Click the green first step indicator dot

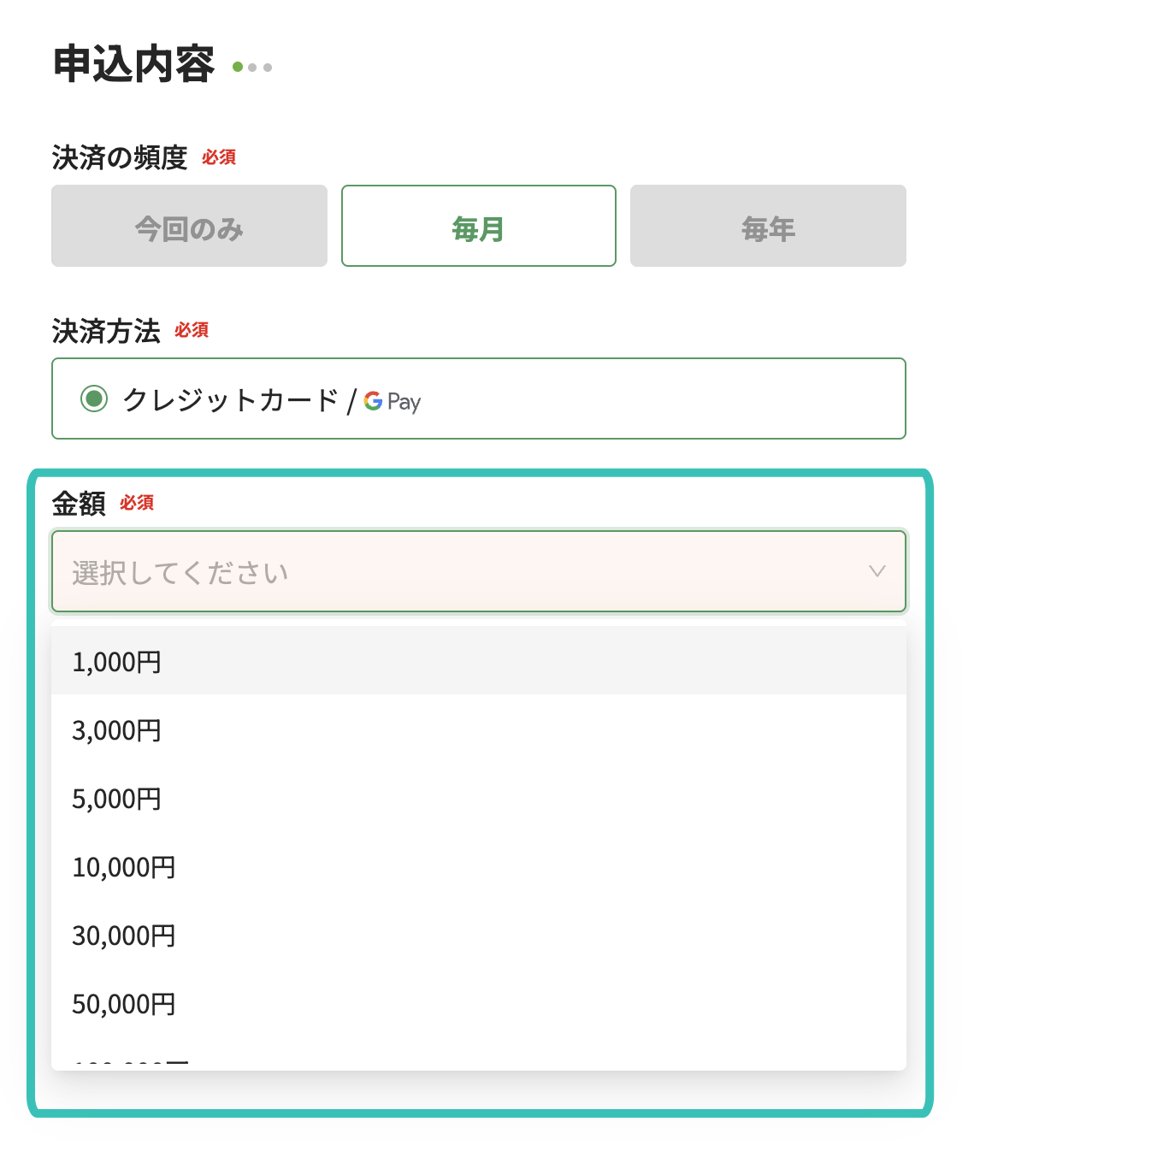[x=238, y=67]
